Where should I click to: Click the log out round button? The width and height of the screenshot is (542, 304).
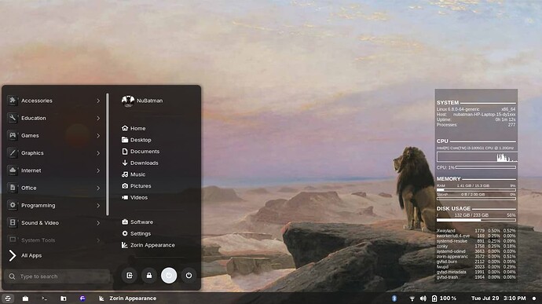point(130,276)
